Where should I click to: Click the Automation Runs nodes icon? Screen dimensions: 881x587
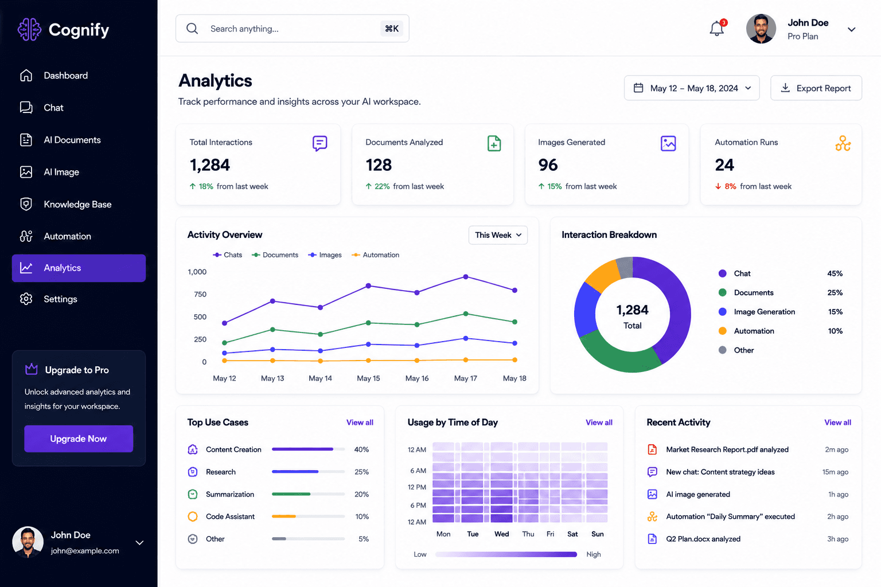843,143
